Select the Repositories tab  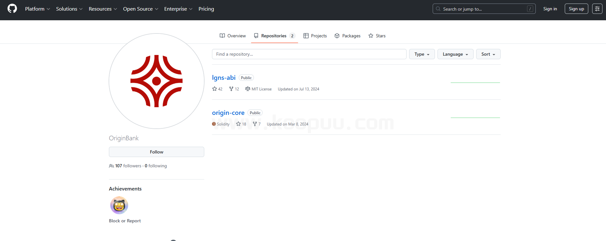pyautogui.click(x=274, y=36)
